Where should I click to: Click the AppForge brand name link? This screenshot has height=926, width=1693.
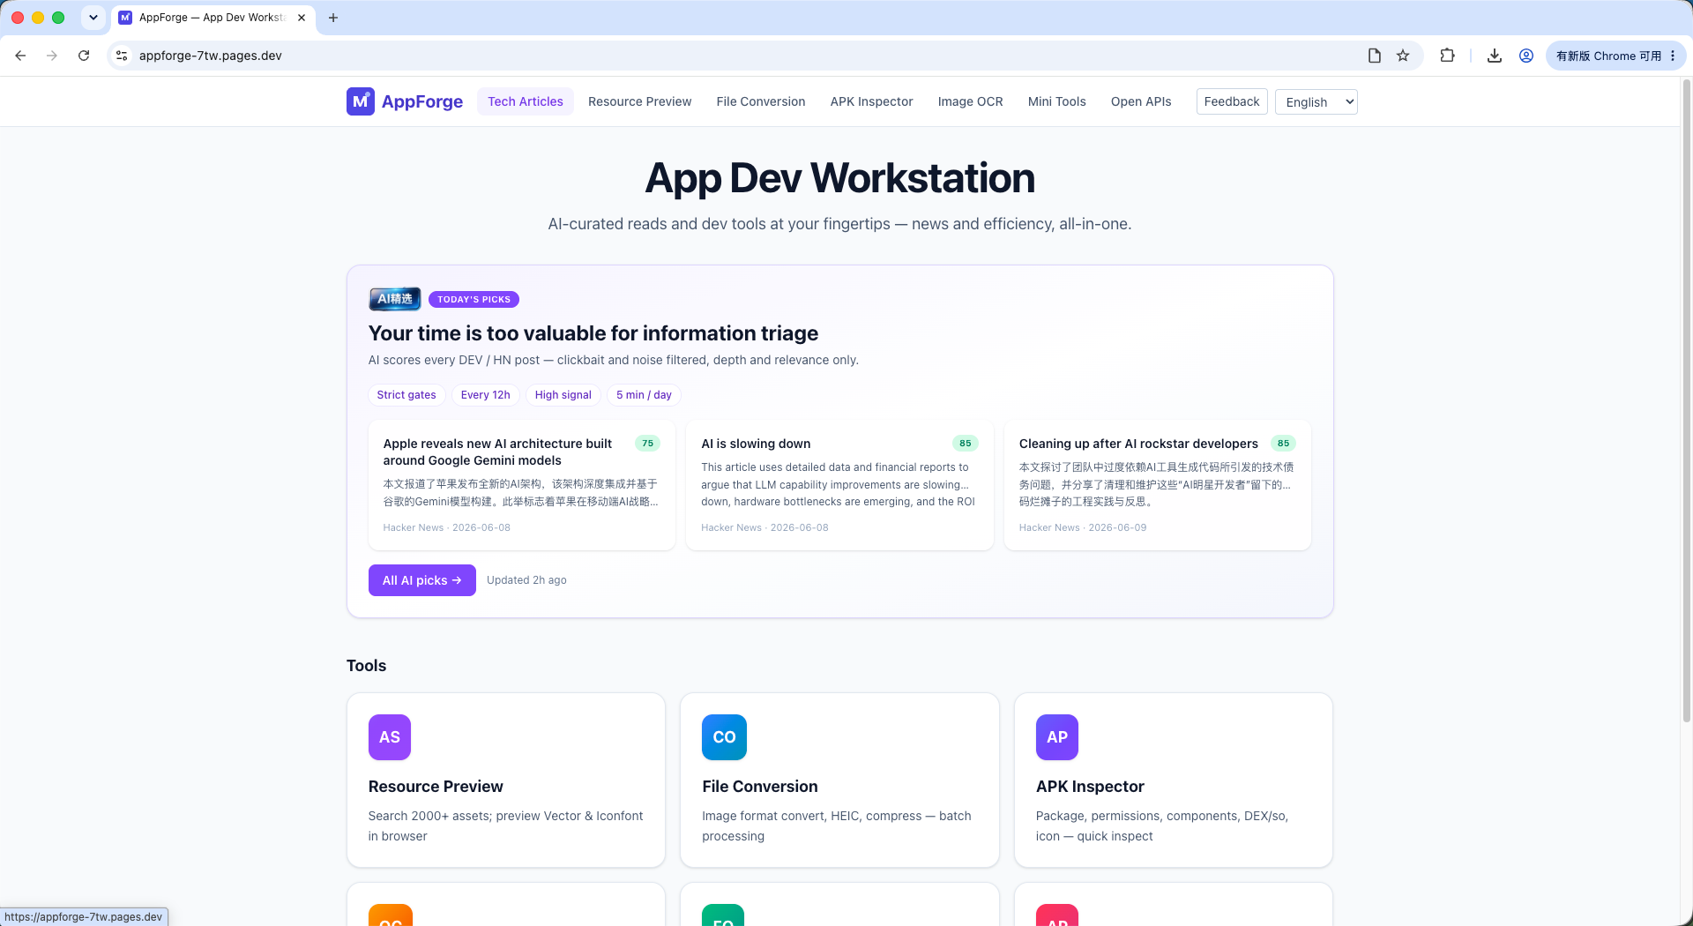point(422,101)
